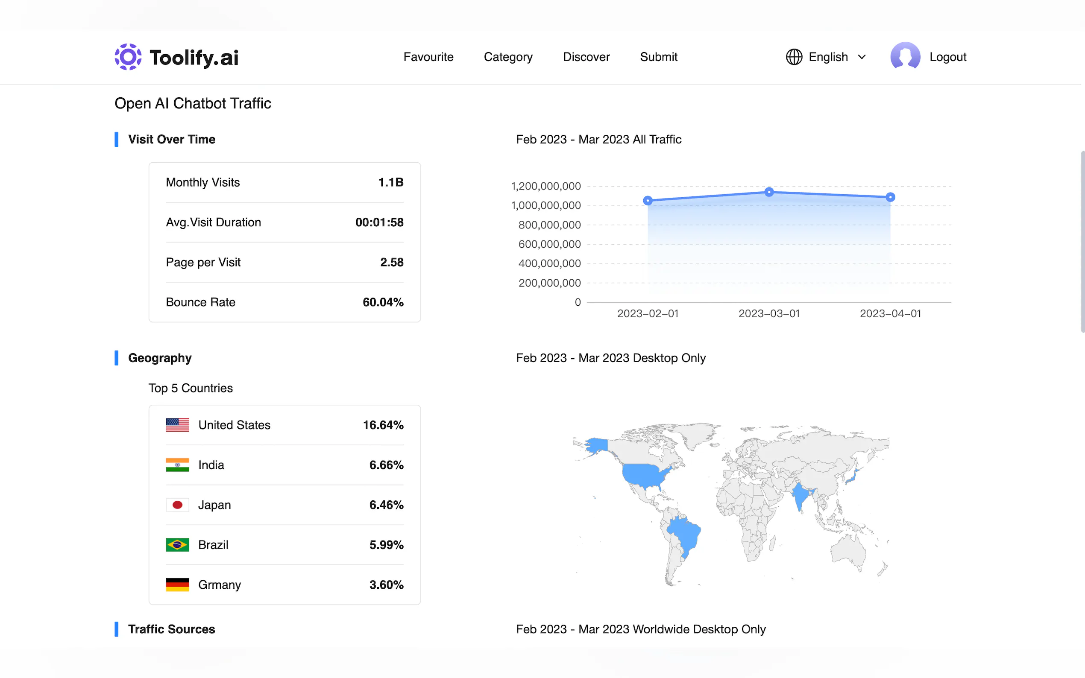The image size is (1085, 678).
Task: Go to the Discover page
Action: [x=586, y=57]
